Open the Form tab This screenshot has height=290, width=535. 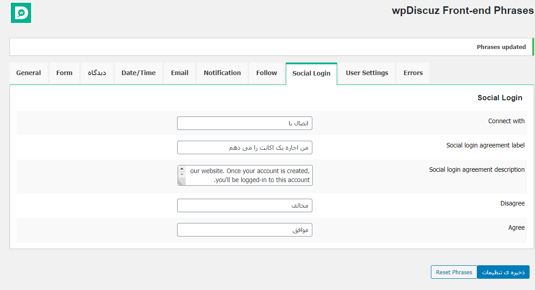tap(64, 73)
